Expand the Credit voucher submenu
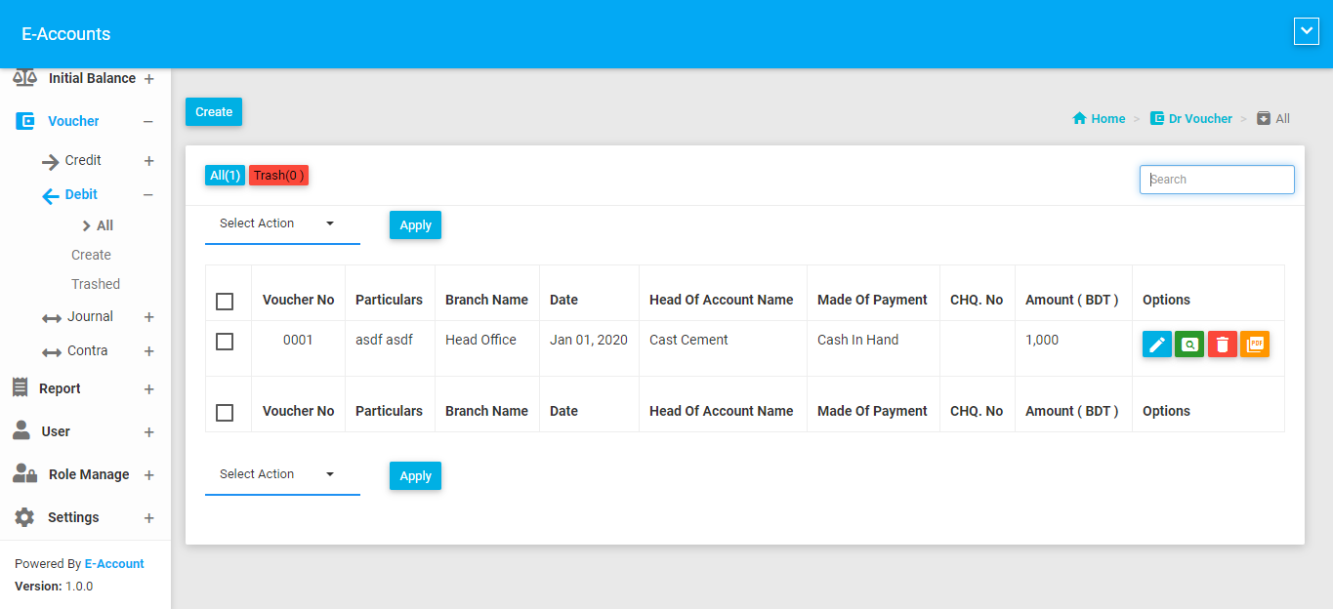 [148, 161]
